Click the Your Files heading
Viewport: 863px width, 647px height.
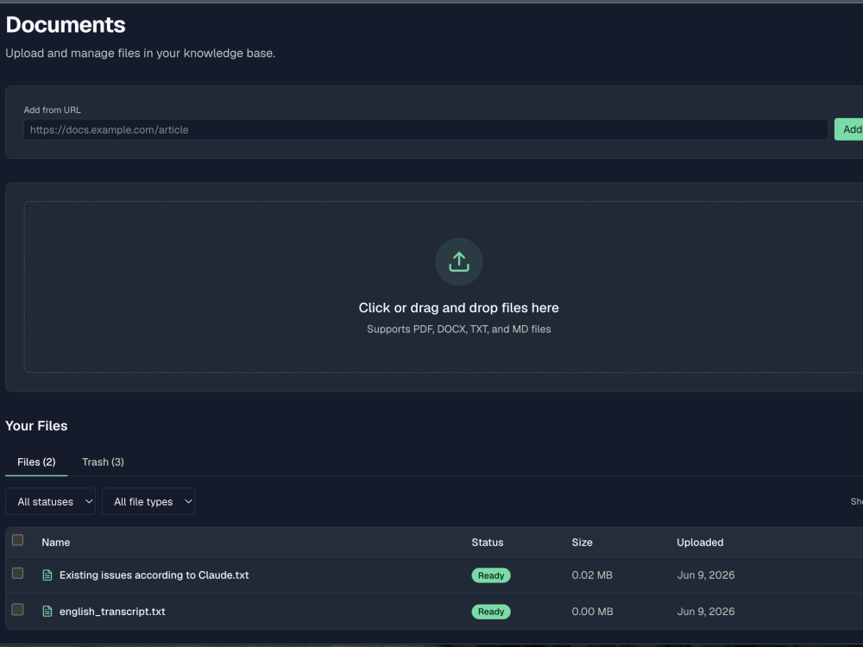pos(36,426)
